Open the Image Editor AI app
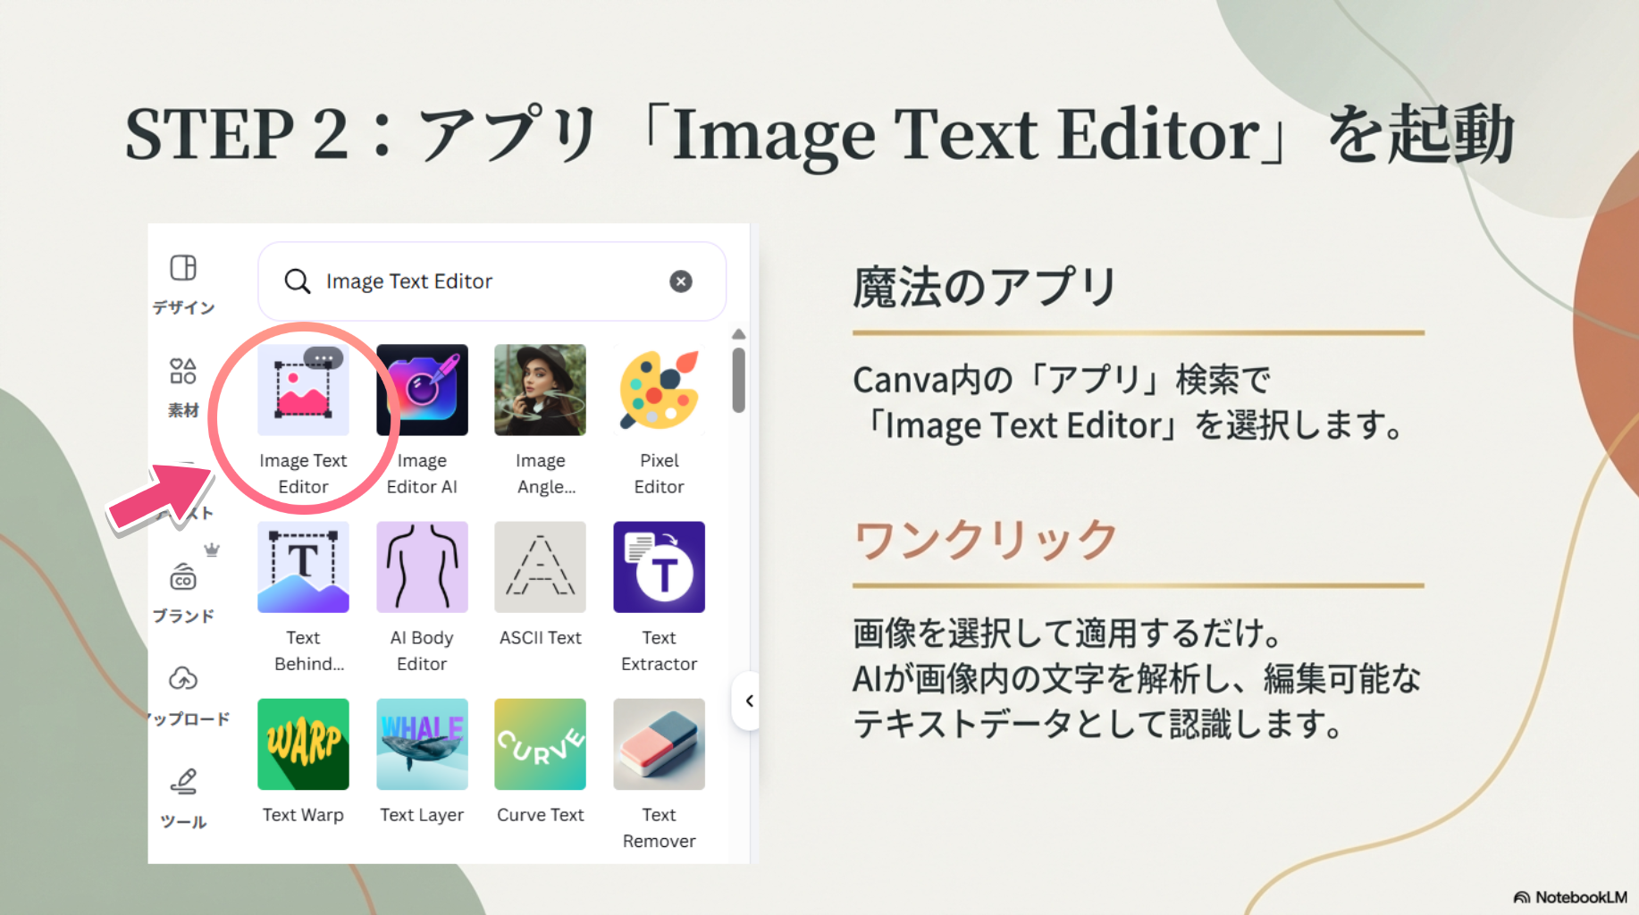The height and width of the screenshot is (915, 1639). point(422,390)
